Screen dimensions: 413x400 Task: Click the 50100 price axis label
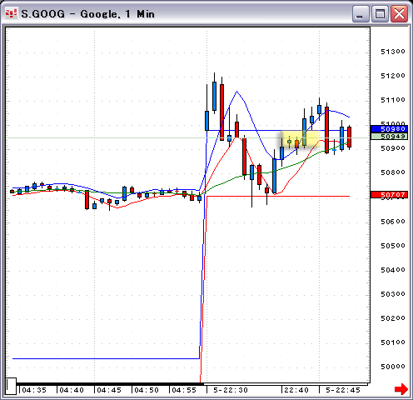coord(392,342)
